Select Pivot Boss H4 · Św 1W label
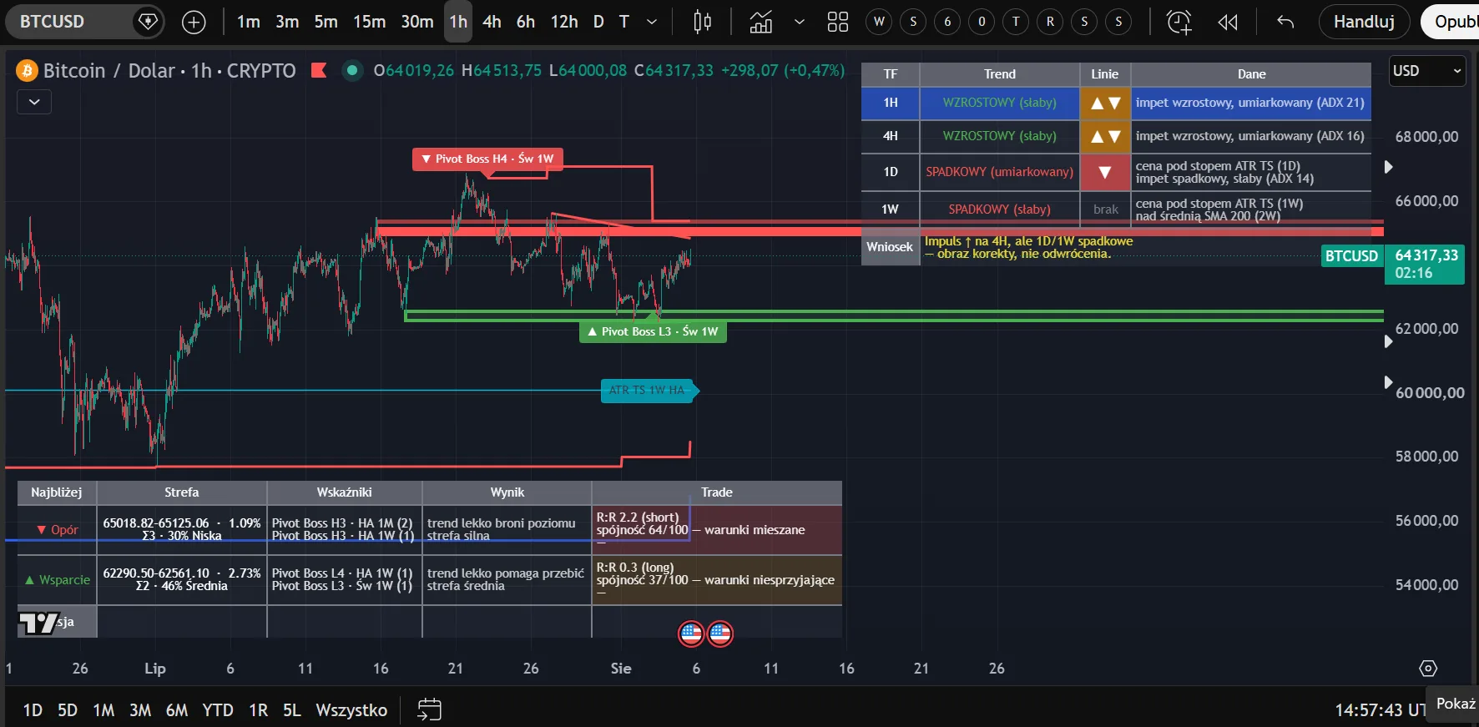1479x727 pixels. coord(487,159)
